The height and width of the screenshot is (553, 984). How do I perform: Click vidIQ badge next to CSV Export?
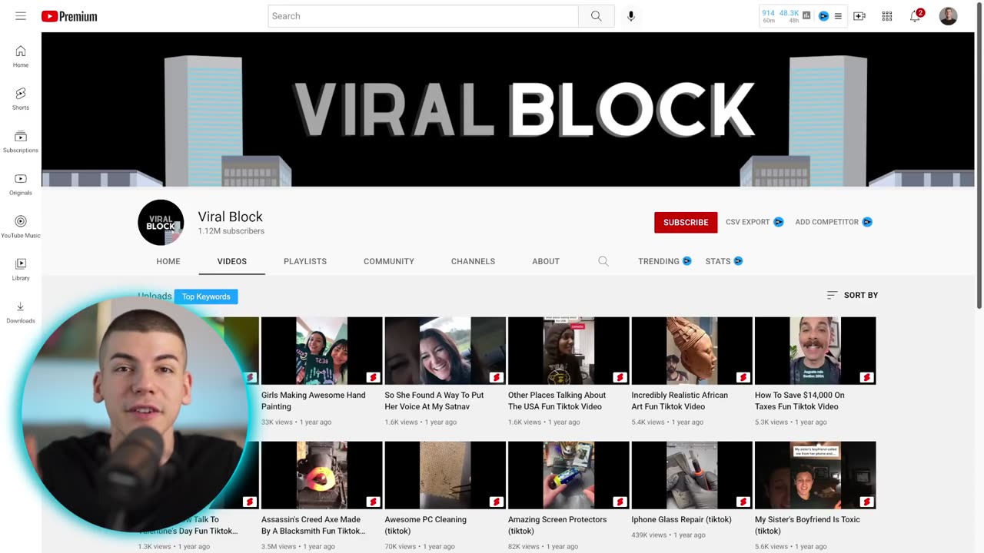pyautogui.click(x=778, y=222)
